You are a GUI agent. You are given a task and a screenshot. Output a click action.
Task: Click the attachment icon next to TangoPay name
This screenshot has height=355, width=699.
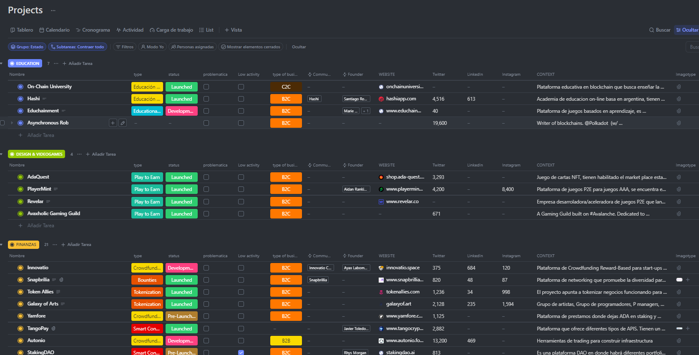pos(53,328)
